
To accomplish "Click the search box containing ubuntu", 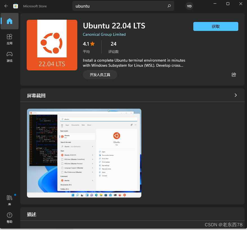I will tap(123, 6).
